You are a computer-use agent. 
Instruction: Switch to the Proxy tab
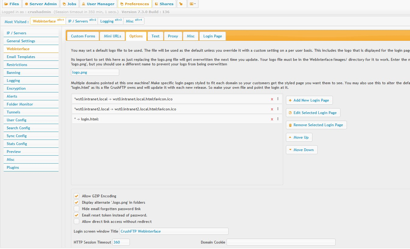173,36
